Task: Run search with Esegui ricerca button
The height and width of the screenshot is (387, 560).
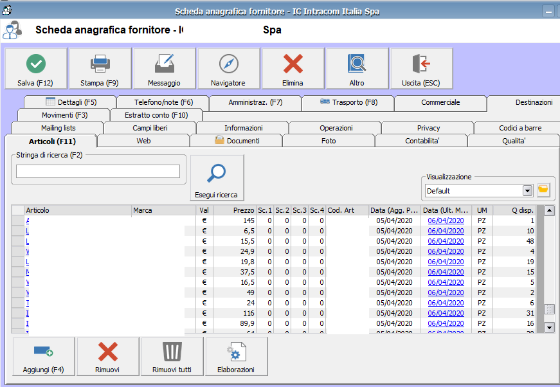Action: tap(217, 178)
